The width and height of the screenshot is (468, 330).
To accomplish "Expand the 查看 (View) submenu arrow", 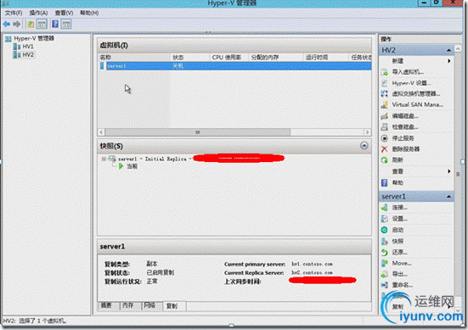I will point(449,171).
